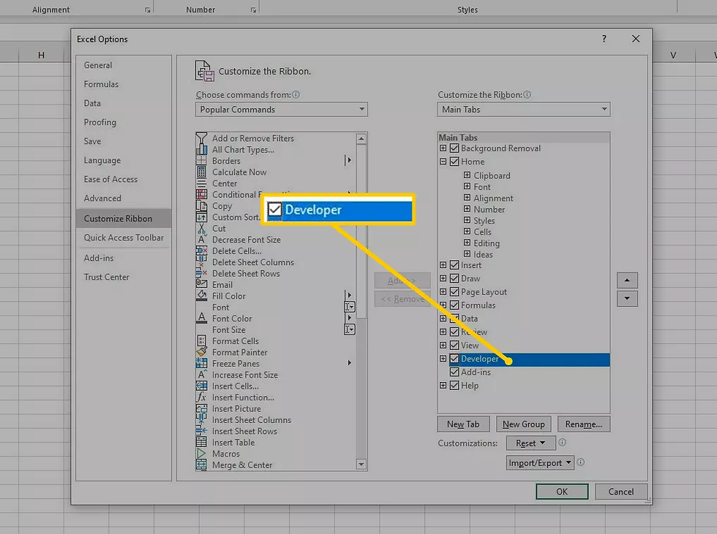The width and height of the screenshot is (717, 534).
Task: Expand the Alignment group node
Action: click(467, 198)
